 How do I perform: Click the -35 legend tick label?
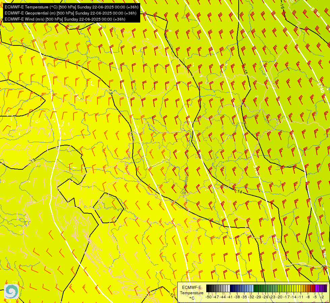(244, 297)
